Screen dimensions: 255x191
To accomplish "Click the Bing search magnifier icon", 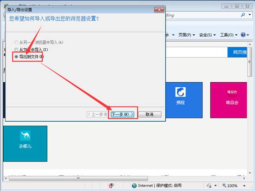I will 243,15.
